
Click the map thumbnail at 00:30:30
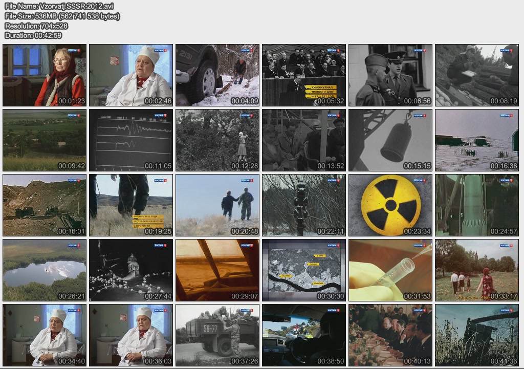304,270
